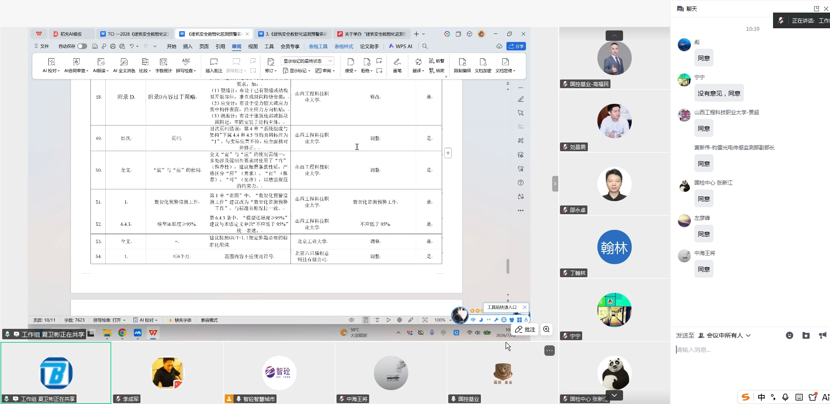Select 李成军 participant thumbnail
830x404 pixels.
pos(167,373)
